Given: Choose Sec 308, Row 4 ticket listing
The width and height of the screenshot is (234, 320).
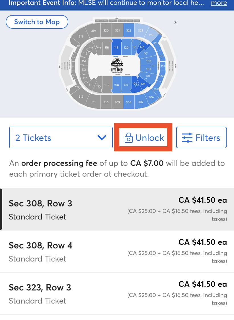Looking at the screenshot, I should [x=117, y=252].
